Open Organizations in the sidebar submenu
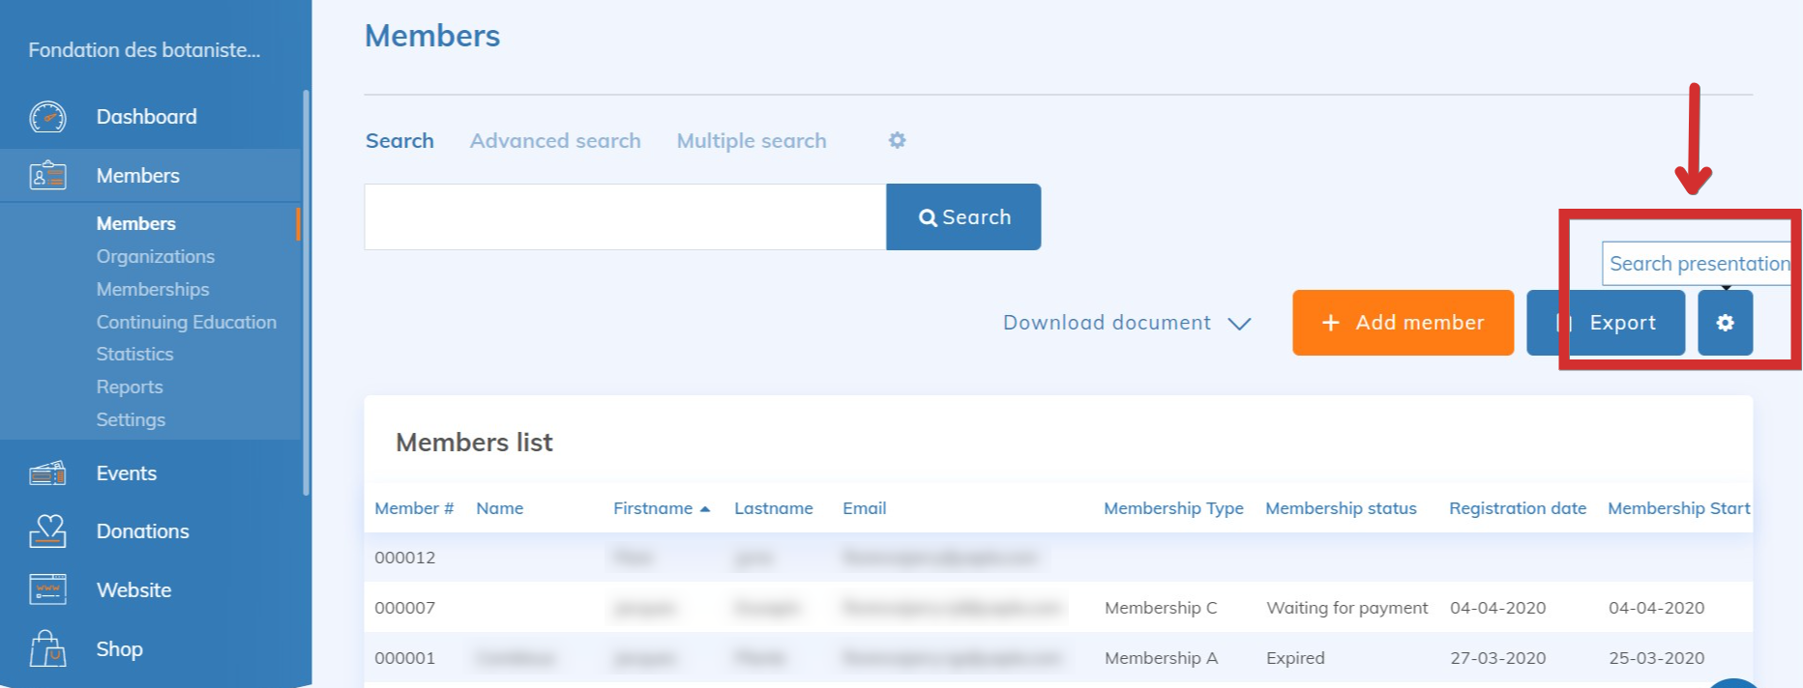This screenshot has width=1803, height=688. tap(155, 256)
